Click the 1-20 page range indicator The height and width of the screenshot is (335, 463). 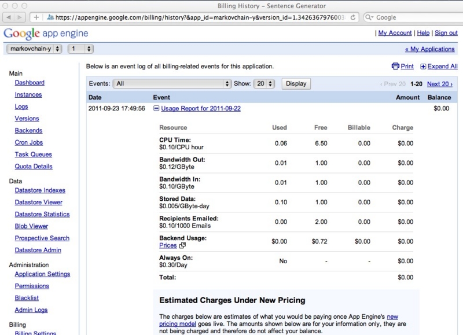[x=416, y=84]
